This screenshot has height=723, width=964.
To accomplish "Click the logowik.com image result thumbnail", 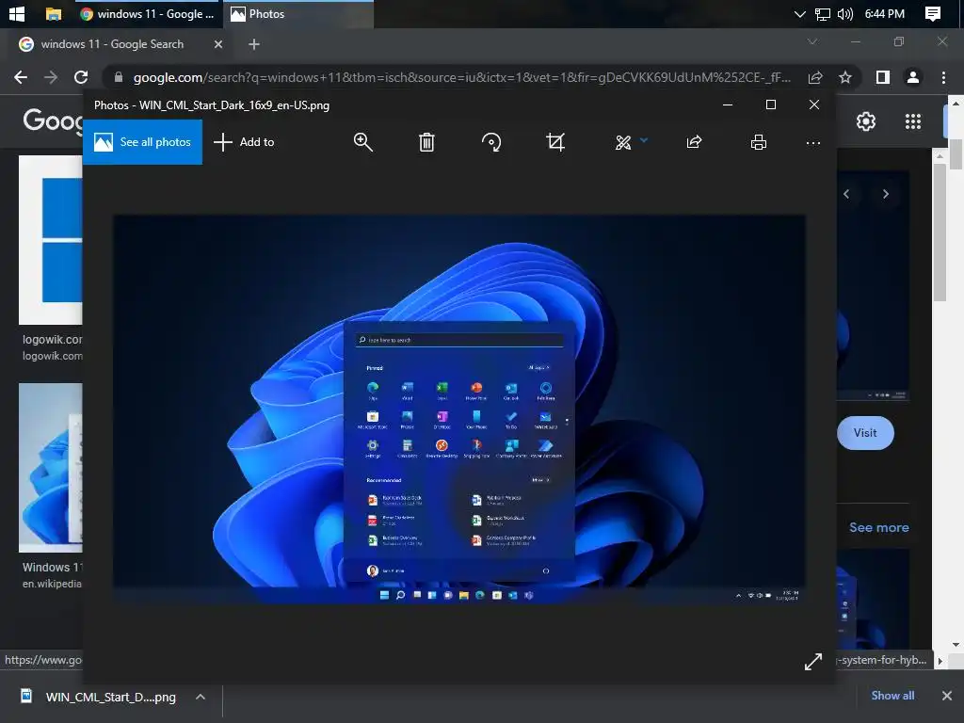I will [x=51, y=240].
